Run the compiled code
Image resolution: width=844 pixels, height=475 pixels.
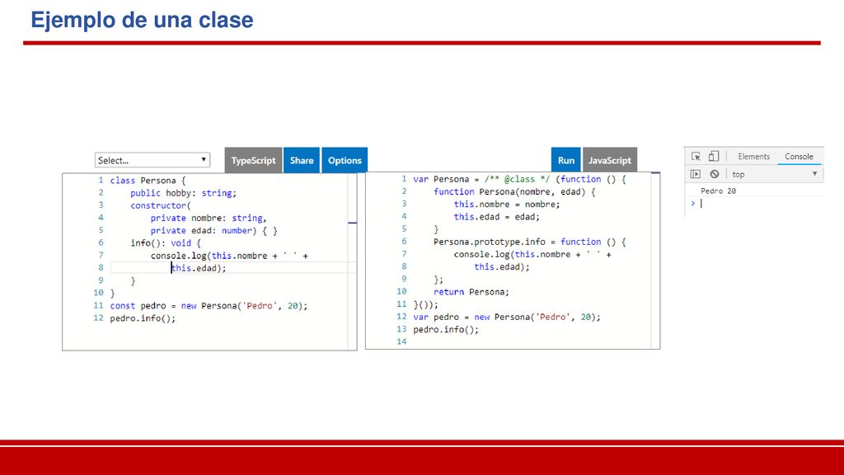tap(565, 161)
